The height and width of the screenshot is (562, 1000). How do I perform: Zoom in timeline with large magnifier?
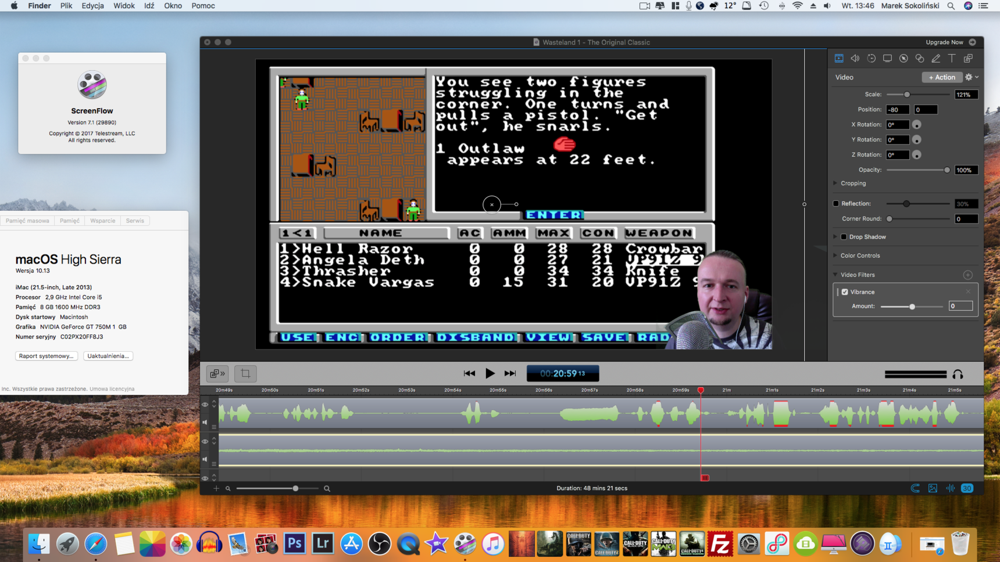[327, 489]
